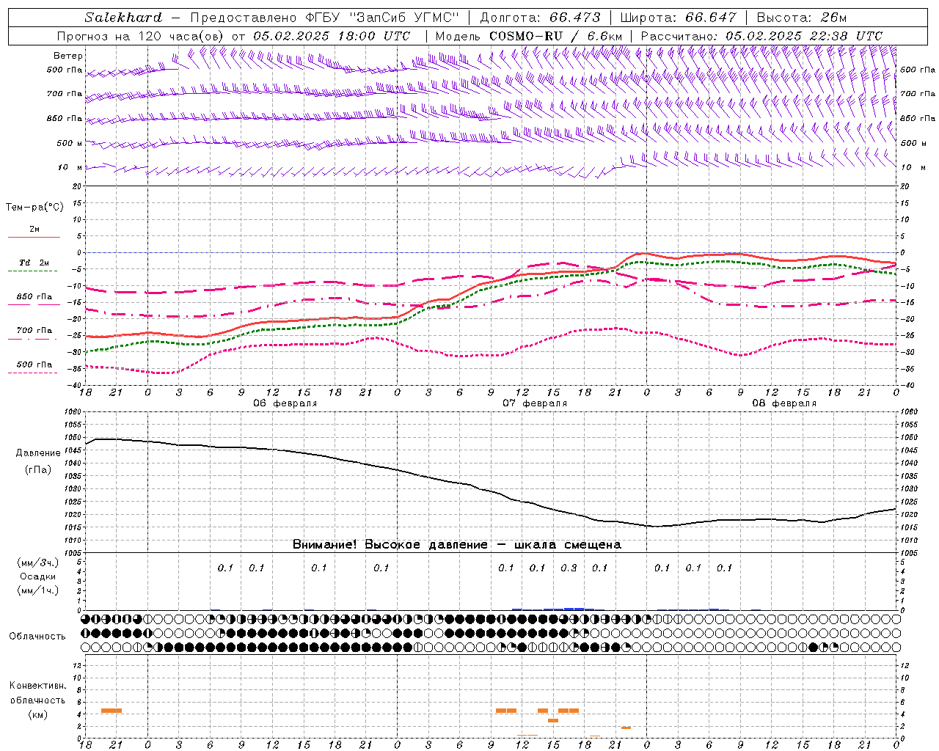Screen dimensions: 939x751
Task: Click the Рассчитано: 05.02.2025 22:38 UTC timestamp
Action: (x=761, y=36)
